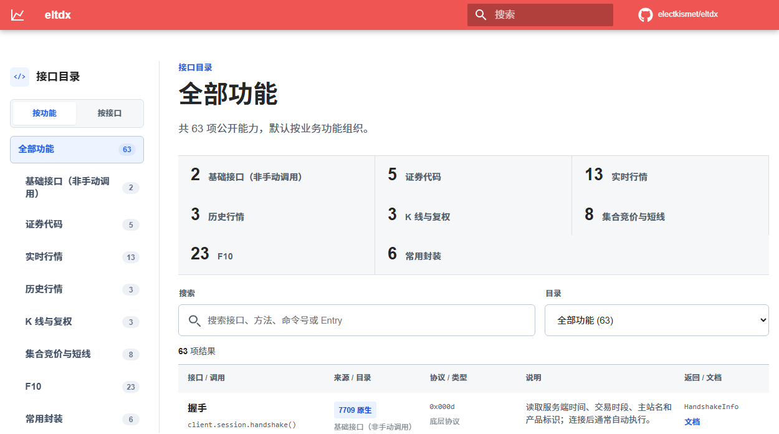Open F10 sidebar category
The image size is (779, 434).
pos(77,387)
